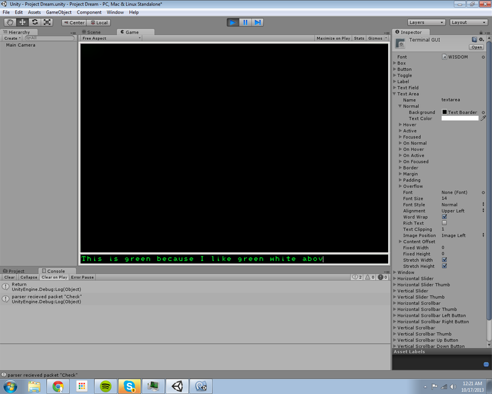492x394 pixels.
Task: Select Main Camera in the Hierarchy
Action: click(x=20, y=45)
